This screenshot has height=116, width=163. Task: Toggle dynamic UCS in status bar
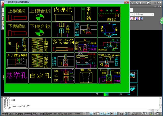coord(105,113)
